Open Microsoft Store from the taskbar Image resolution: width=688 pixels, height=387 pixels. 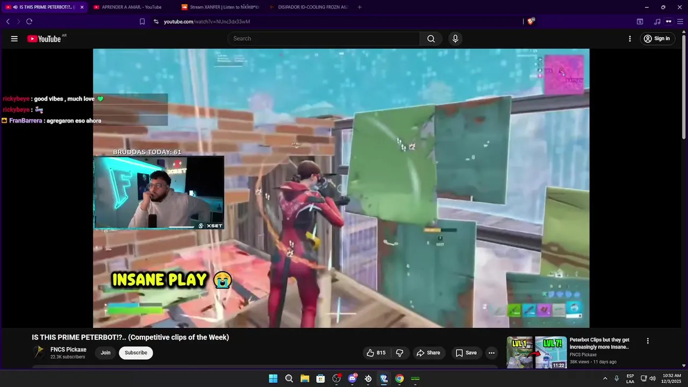320,378
